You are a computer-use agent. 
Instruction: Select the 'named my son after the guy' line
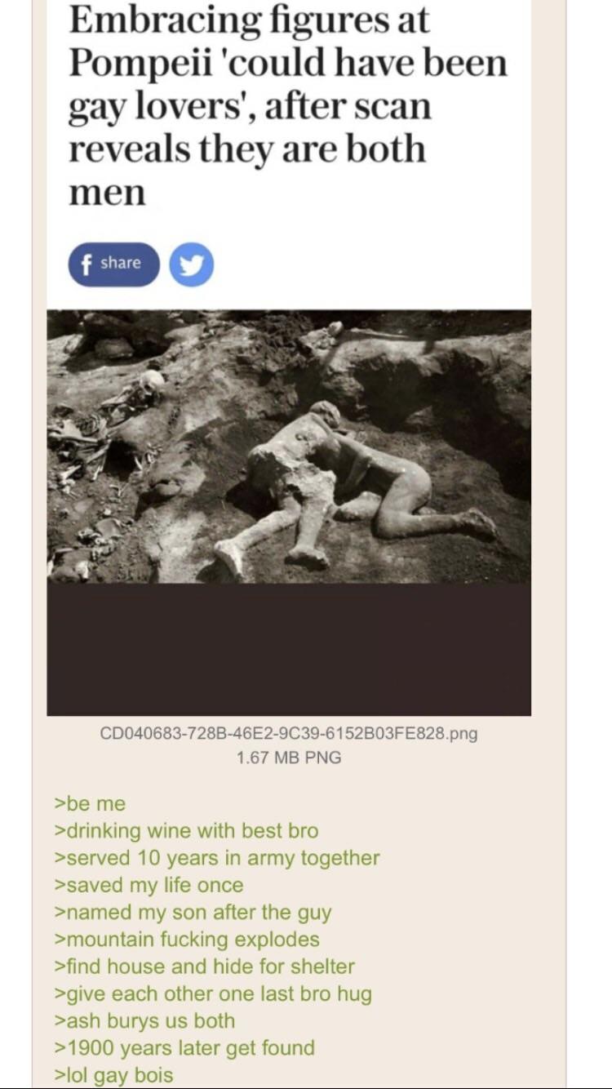(x=193, y=913)
